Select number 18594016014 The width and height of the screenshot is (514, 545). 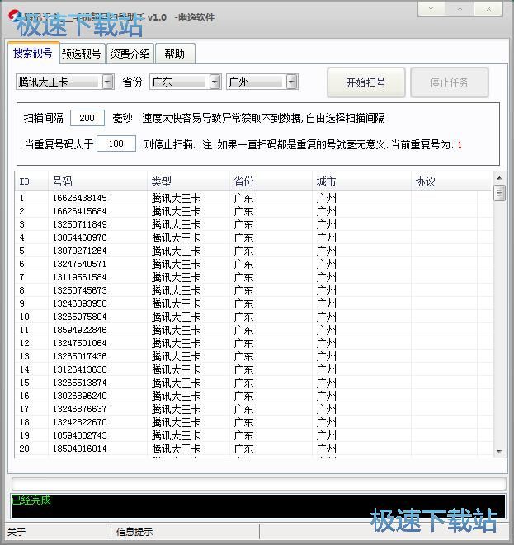coord(80,449)
